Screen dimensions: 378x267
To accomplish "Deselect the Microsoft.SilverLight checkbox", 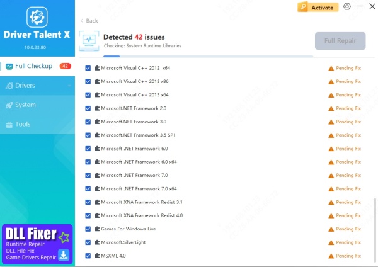I will pyautogui.click(x=88, y=242).
